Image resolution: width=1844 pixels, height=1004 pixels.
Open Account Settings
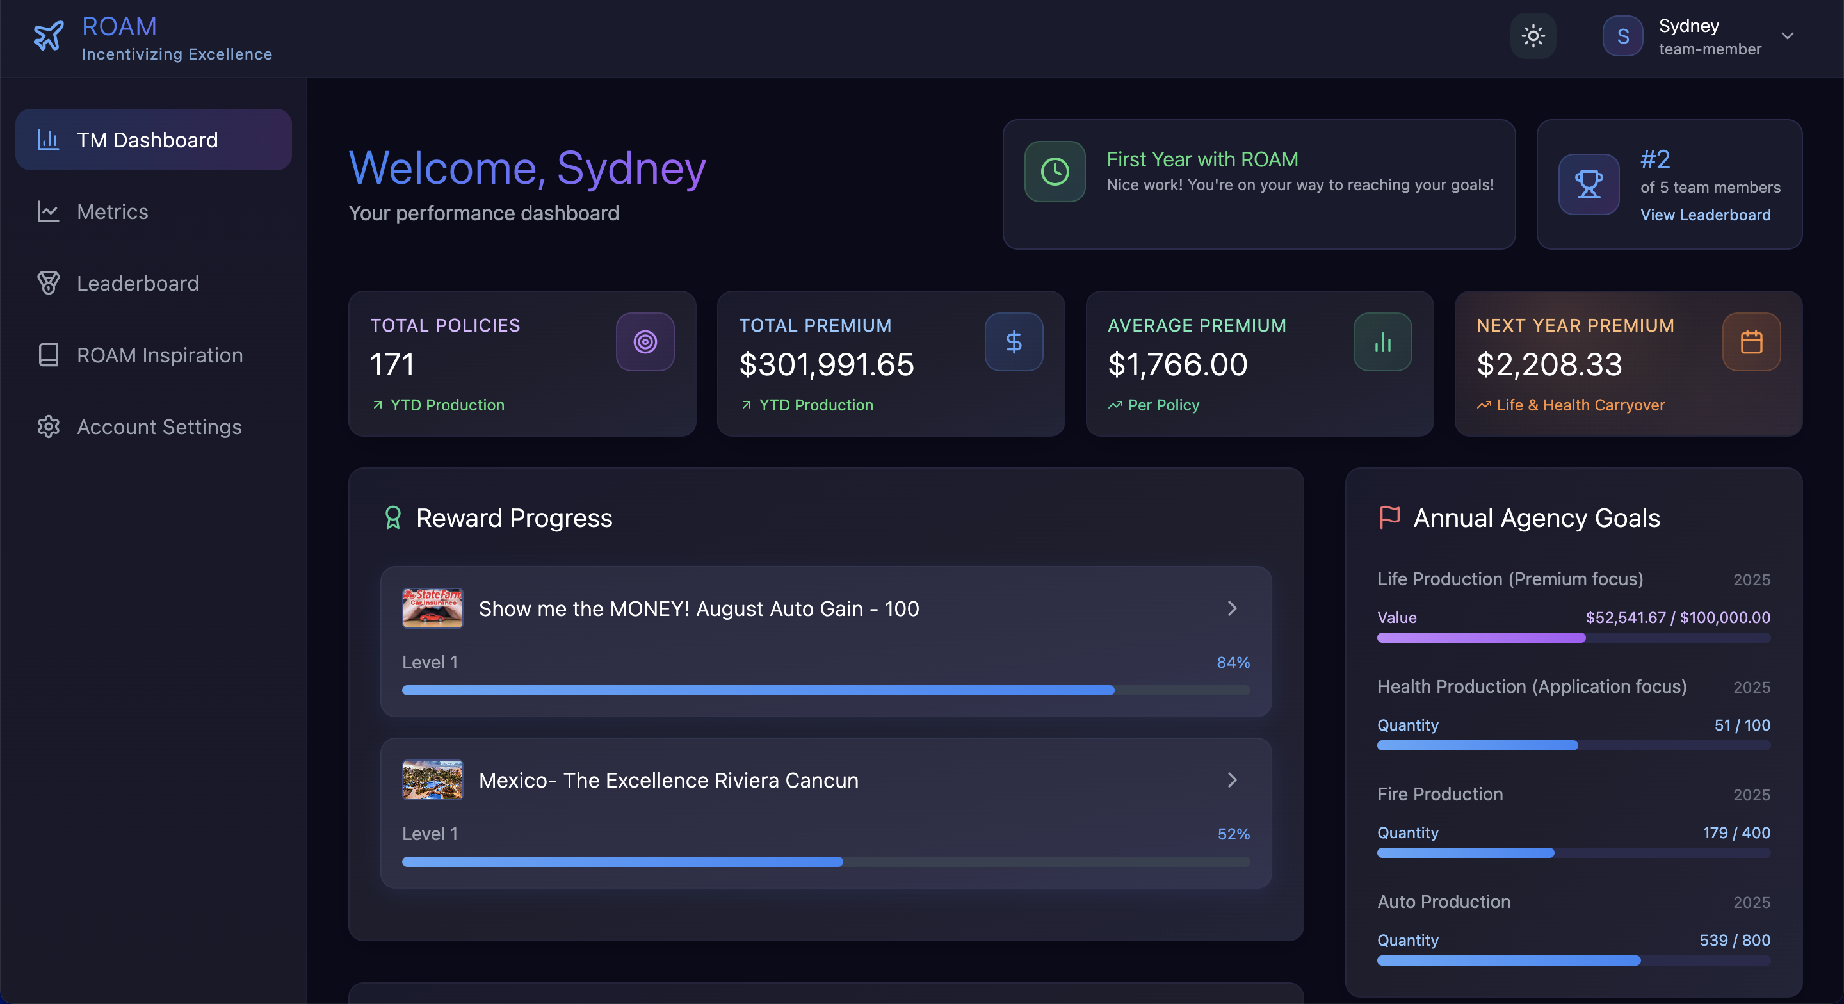159,426
